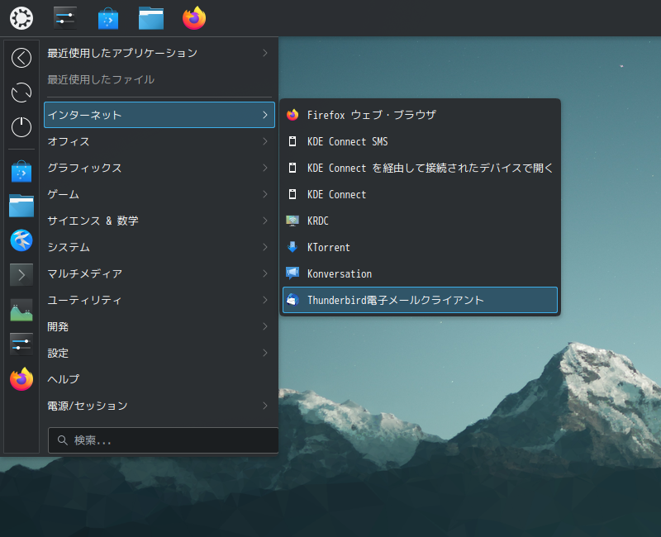The image size is (661, 537).
Task: Click the KRDC remote desktop icon
Action: (292, 221)
